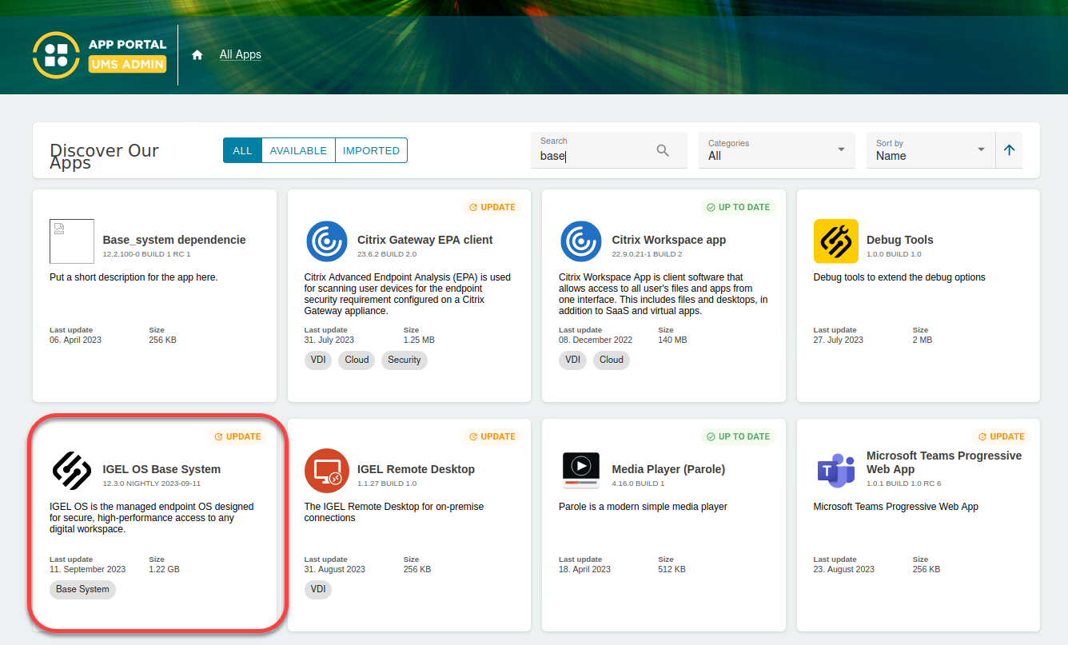Open the Debug Tools app icon
1068x645 pixels.
tap(835, 241)
